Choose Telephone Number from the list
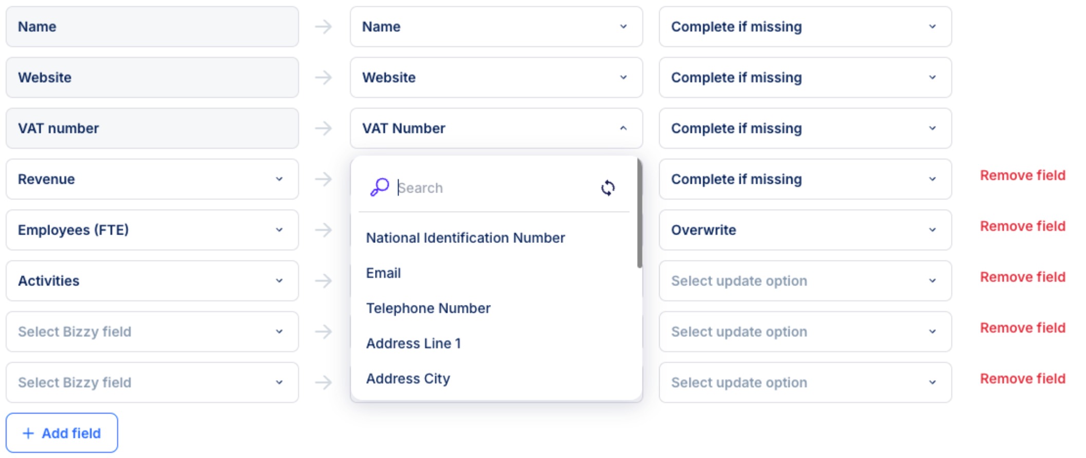The width and height of the screenshot is (1086, 458). point(428,308)
